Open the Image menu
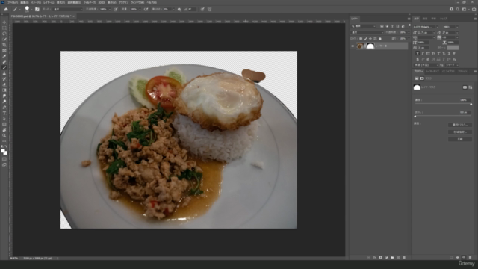Screen dimensions: 478x269 [36, 2]
